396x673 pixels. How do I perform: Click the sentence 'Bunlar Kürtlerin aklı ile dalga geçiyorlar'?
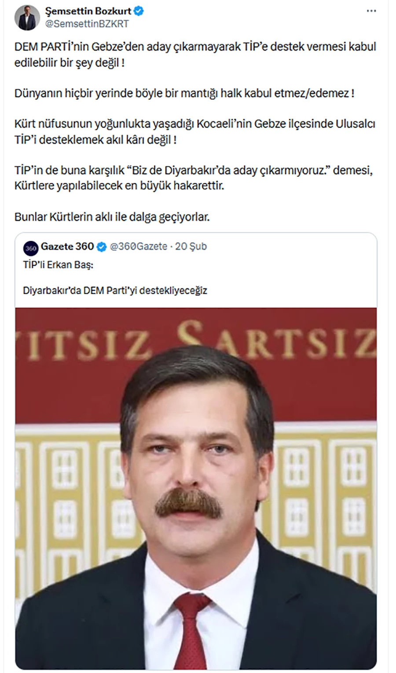[112, 217]
